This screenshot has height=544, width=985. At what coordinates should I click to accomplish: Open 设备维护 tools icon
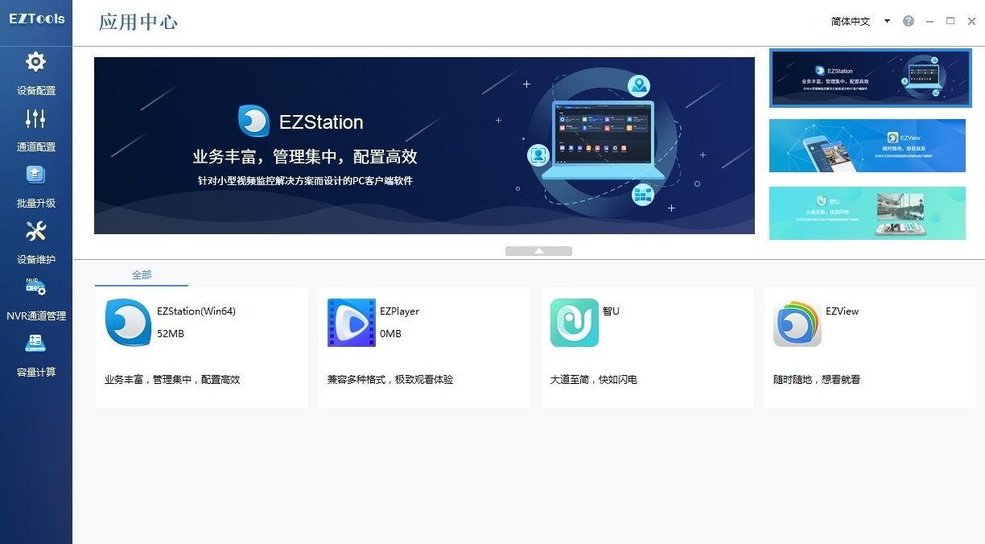(35, 231)
